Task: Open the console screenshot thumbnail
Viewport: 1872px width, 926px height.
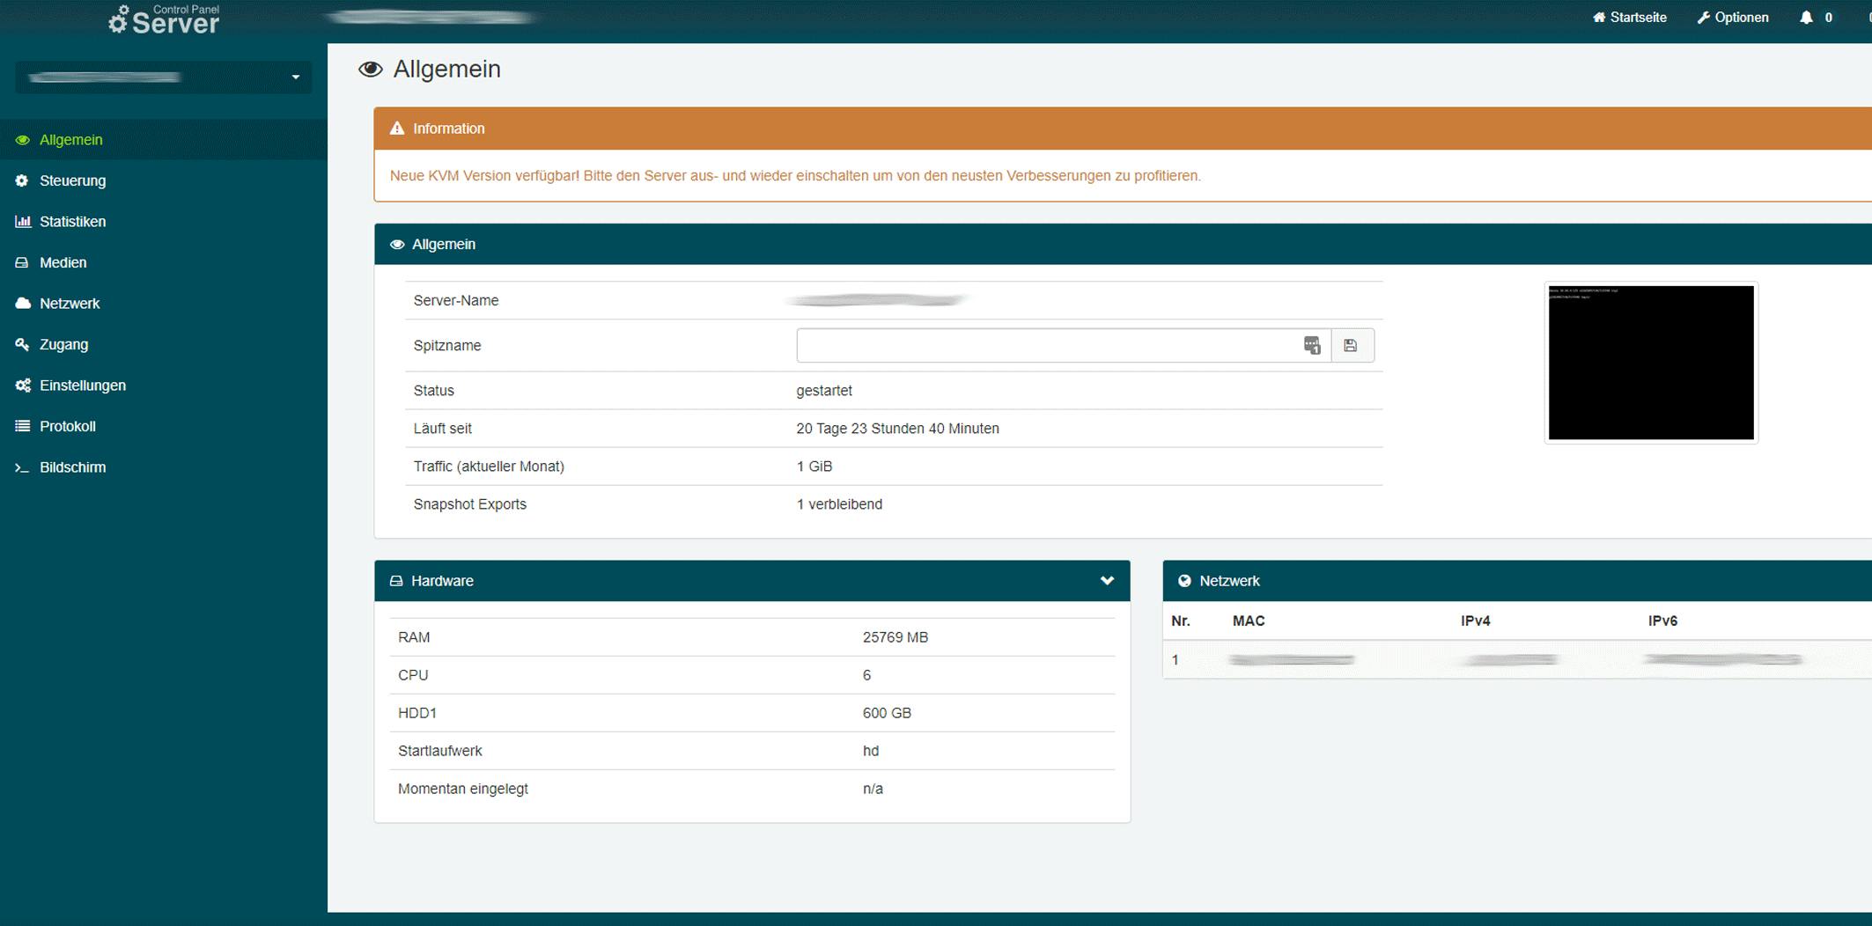Action: tap(1651, 362)
